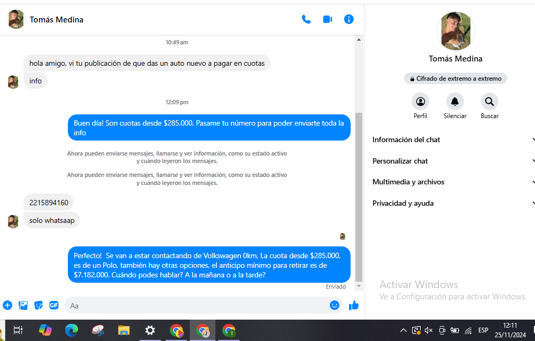Image resolution: width=535 pixels, height=341 pixels.
Task: Toggle the muted volume icon in tray
Action: pos(429,330)
